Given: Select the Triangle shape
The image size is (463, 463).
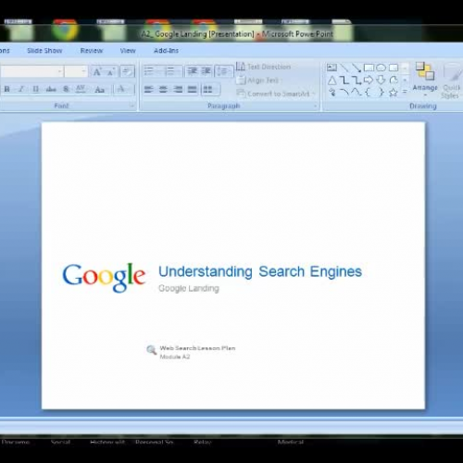Looking at the screenshot, I should [332, 81].
